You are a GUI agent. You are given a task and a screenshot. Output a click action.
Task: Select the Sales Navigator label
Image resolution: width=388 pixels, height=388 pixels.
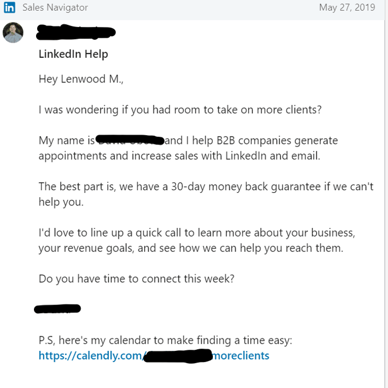[55, 8]
